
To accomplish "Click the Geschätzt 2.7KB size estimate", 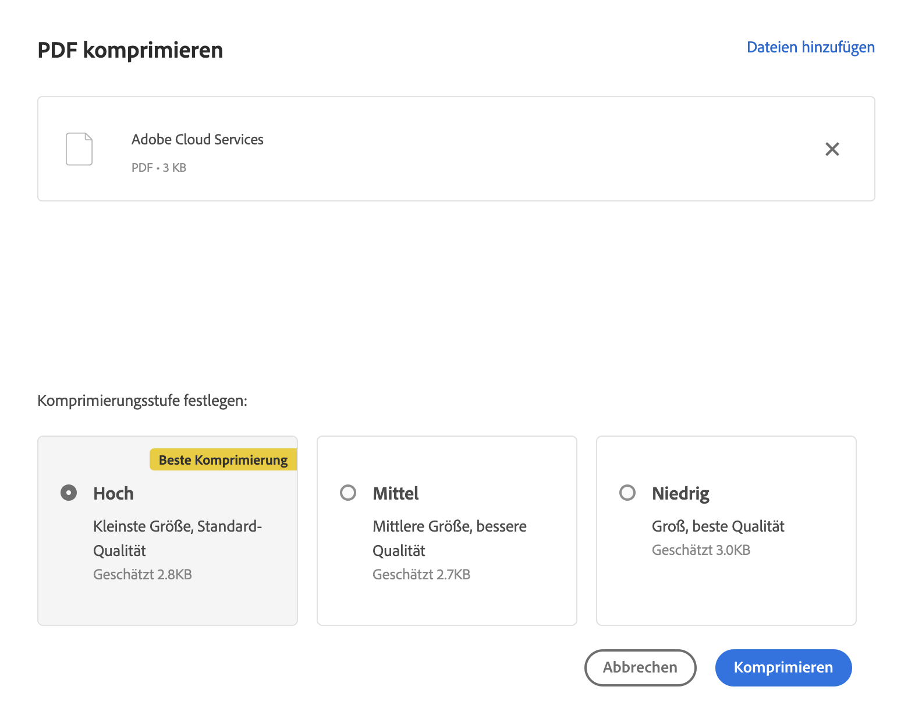I will (421, 575).
